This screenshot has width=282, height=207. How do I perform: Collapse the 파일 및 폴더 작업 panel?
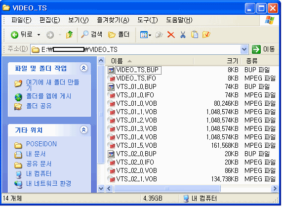[83, 68]
